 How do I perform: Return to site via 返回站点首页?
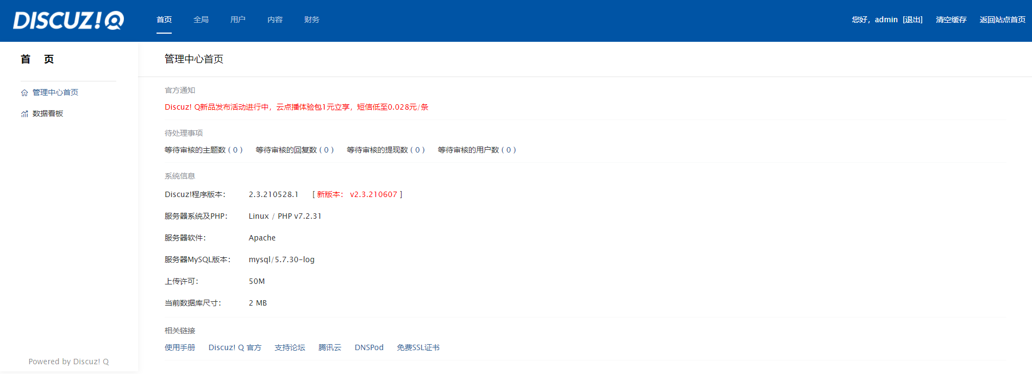[1002, 20]
